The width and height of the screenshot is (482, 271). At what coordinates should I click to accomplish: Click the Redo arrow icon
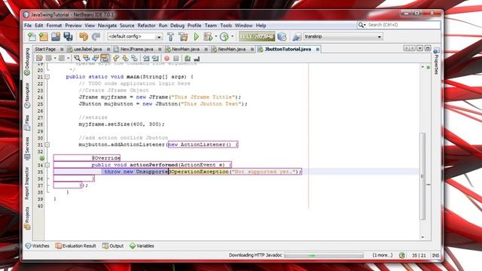(x=96, y=37)
